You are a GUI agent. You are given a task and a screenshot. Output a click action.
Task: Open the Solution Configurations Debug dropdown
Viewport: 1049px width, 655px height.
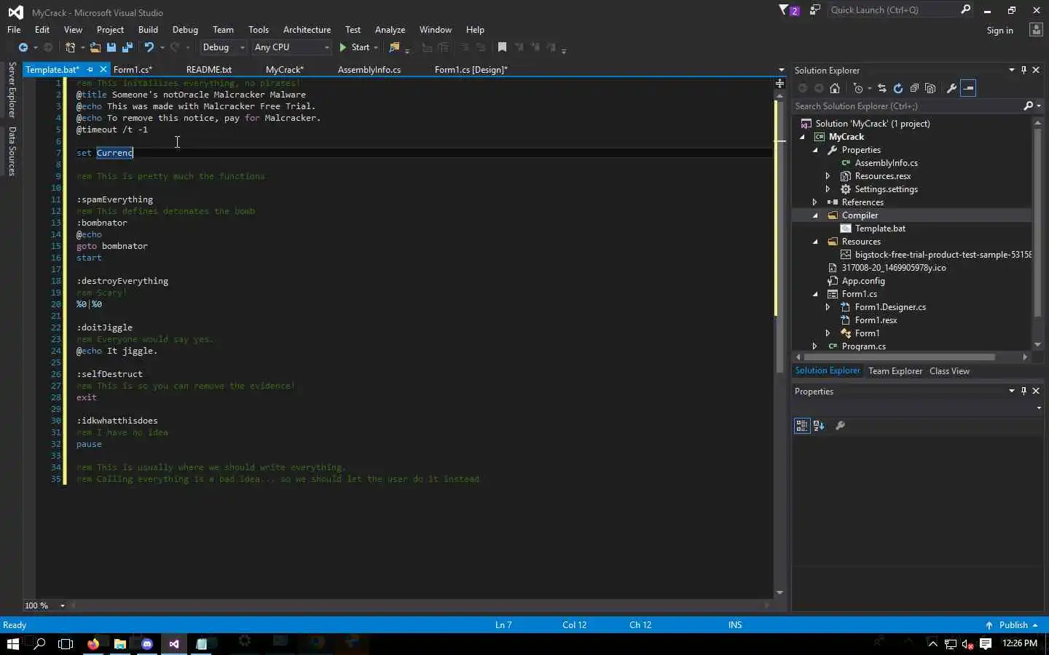(224, 47)
